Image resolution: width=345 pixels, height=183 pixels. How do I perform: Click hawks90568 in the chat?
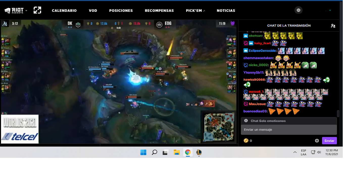click(x=255, y=80)
